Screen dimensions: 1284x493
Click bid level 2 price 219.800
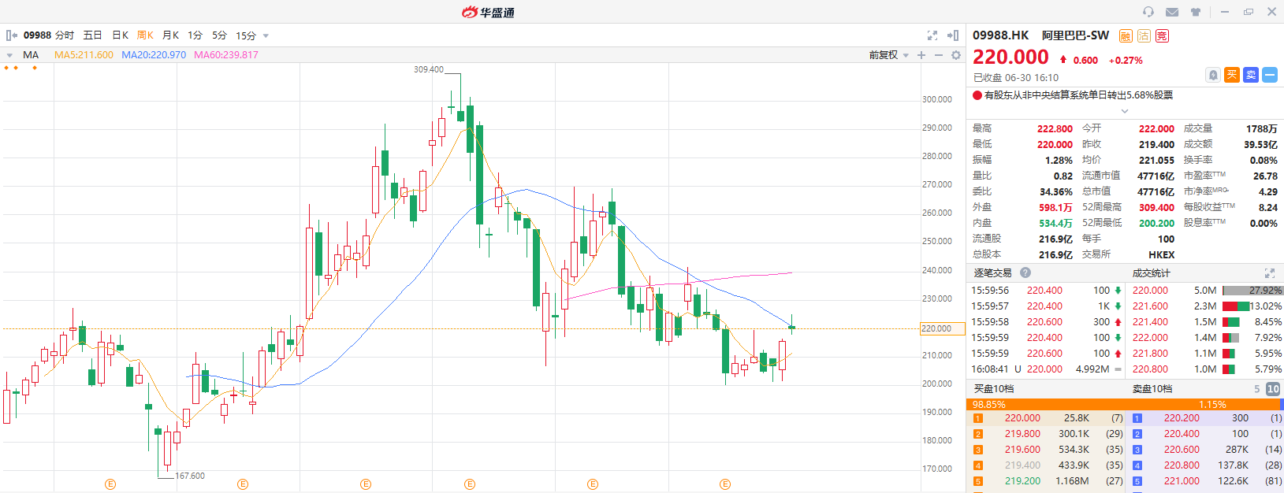1022,434
